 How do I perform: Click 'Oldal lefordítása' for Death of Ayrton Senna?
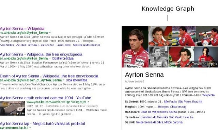pos(76,80)
